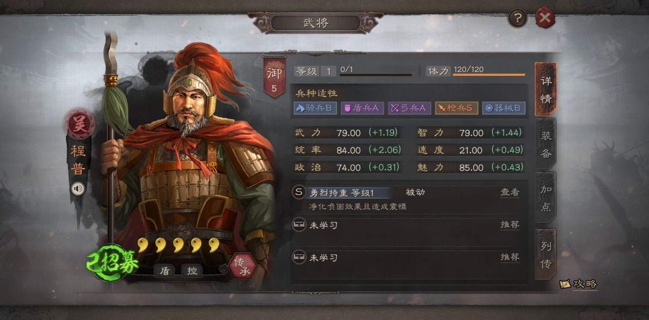Viewport: 649px width, 320px height.
Task: Open the 列传 tab
Action: [x=546, y=254]
